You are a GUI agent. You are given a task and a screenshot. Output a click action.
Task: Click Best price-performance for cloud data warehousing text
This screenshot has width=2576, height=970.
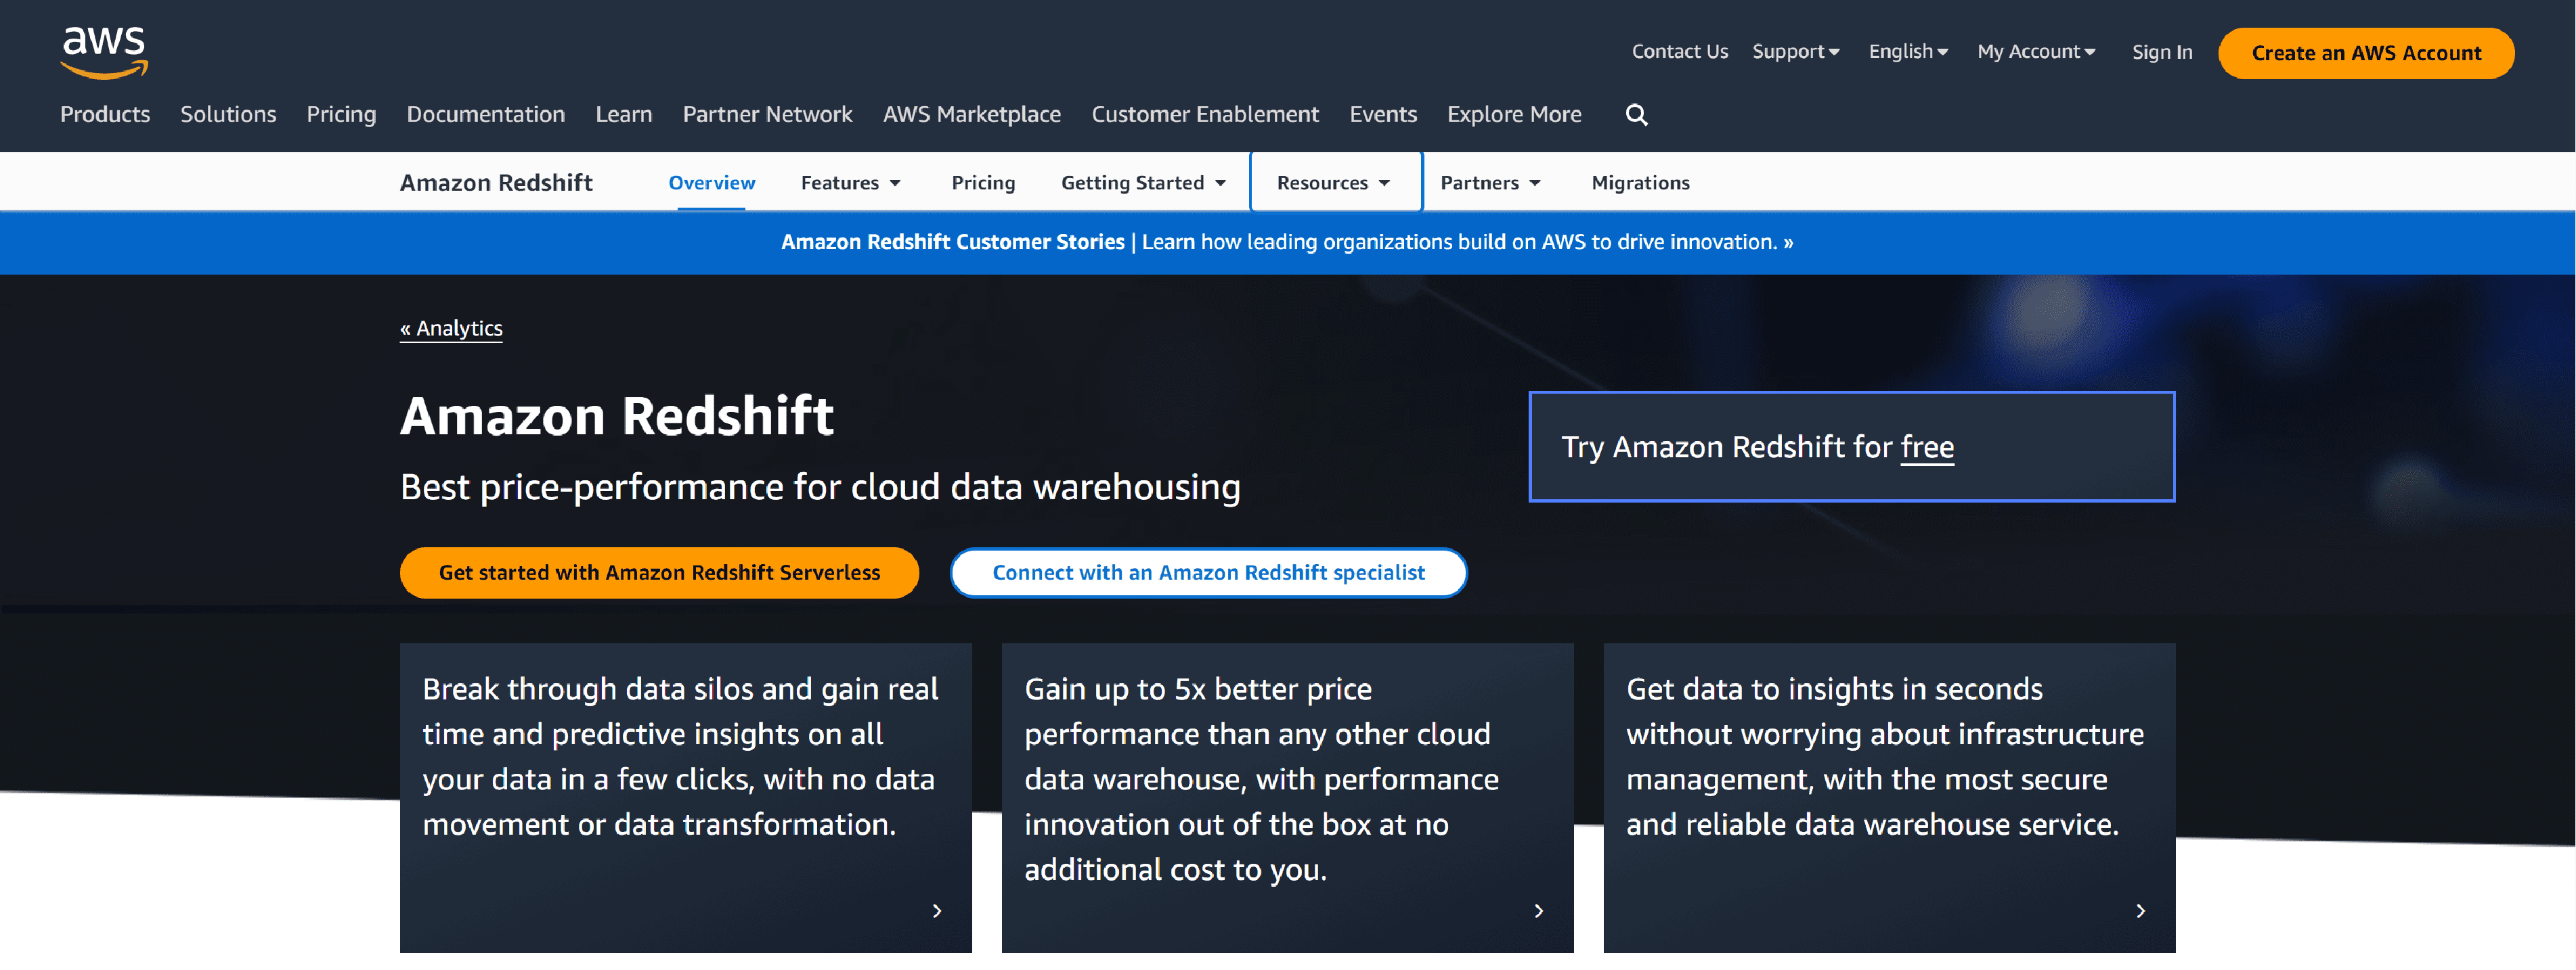[x=820, y=488]
